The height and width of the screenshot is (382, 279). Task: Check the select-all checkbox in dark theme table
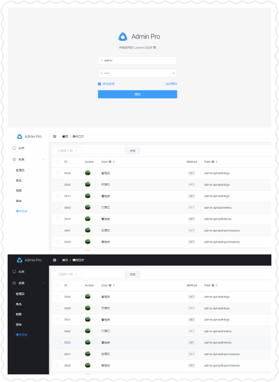tap(57, 285)
